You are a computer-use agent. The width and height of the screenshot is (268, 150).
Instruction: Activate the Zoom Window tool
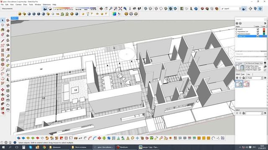click(116, 8)
